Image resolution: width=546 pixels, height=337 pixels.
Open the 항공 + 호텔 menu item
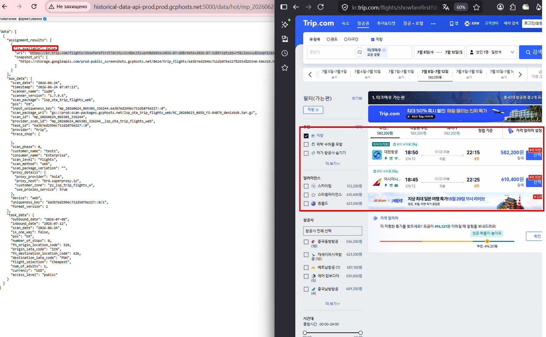click(x=413, y=23)
